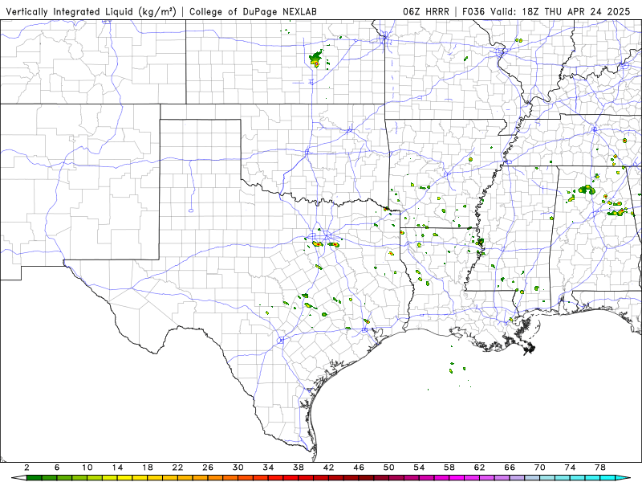Select the first dark green swatch on color scale
Screen dimensions: 642x482
35,478
